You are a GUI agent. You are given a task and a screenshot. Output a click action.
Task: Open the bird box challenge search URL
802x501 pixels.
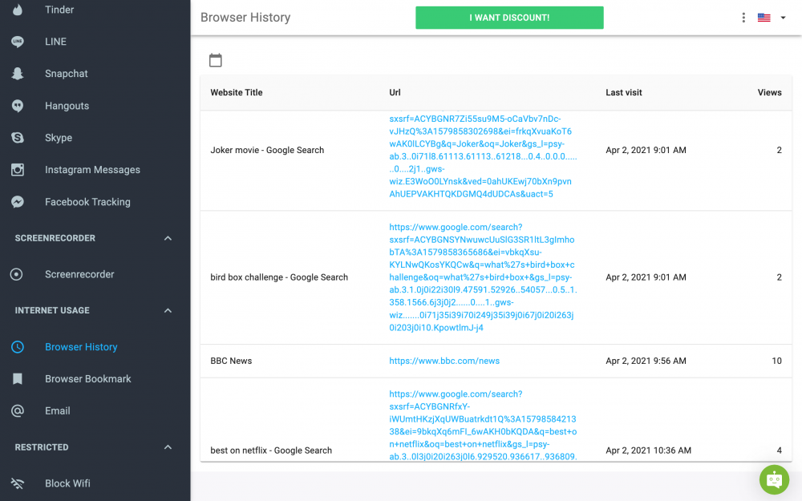tap(483, 277)
